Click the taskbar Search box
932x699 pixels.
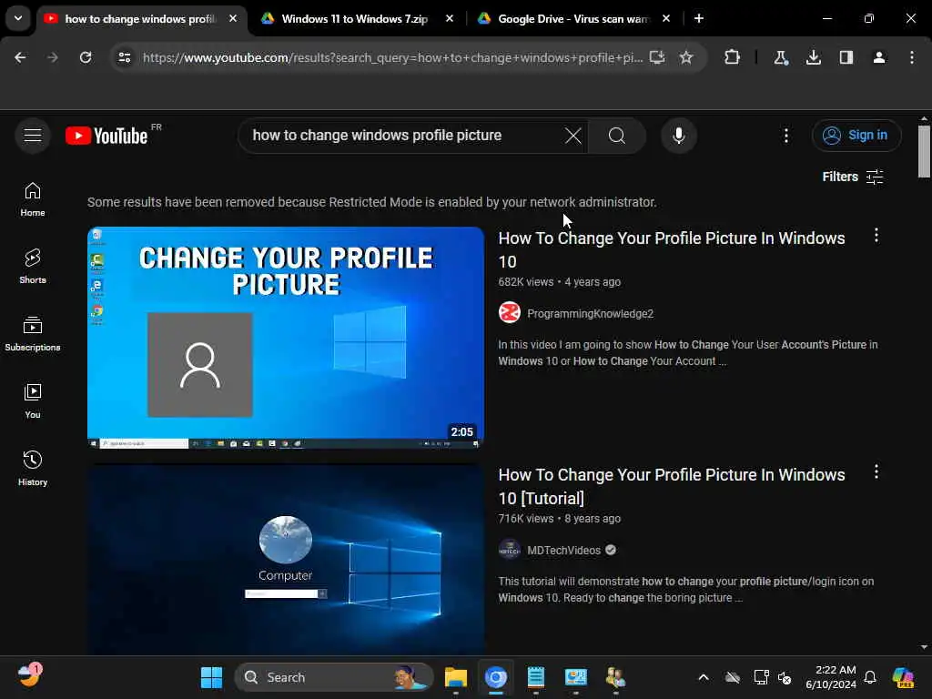pos(335,677)
